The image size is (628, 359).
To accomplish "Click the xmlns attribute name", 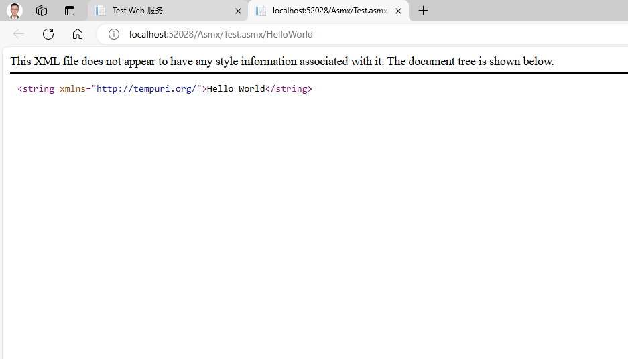I will [72, 89].
